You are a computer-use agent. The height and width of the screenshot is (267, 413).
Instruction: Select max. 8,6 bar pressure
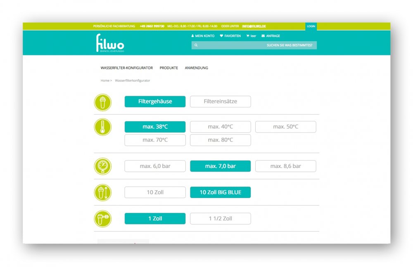pyautogui.click(x=285, y=166)
